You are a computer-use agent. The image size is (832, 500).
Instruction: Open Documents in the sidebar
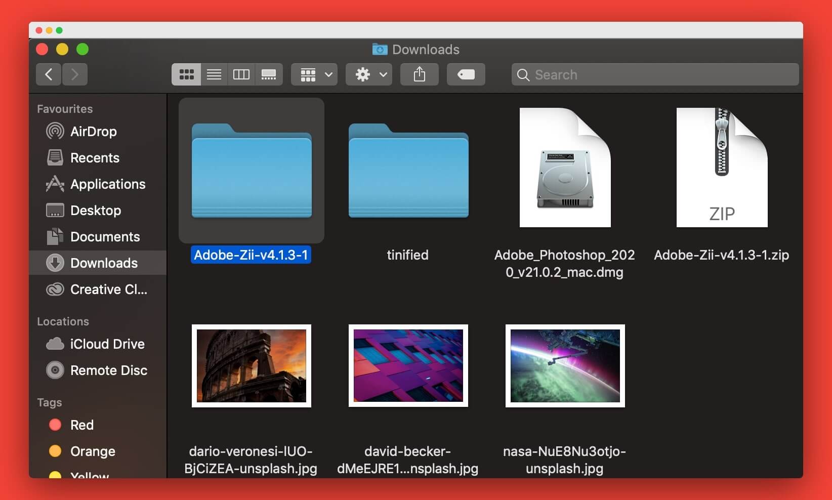pyautogui.click(x=98, y=237)
